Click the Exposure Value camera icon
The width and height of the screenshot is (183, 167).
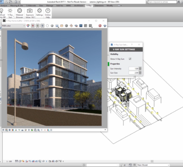(x=30, y=13)
